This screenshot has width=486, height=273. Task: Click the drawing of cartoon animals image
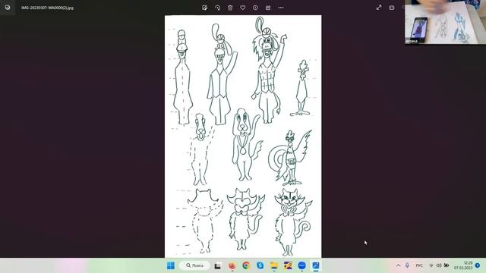pos(243,136)
